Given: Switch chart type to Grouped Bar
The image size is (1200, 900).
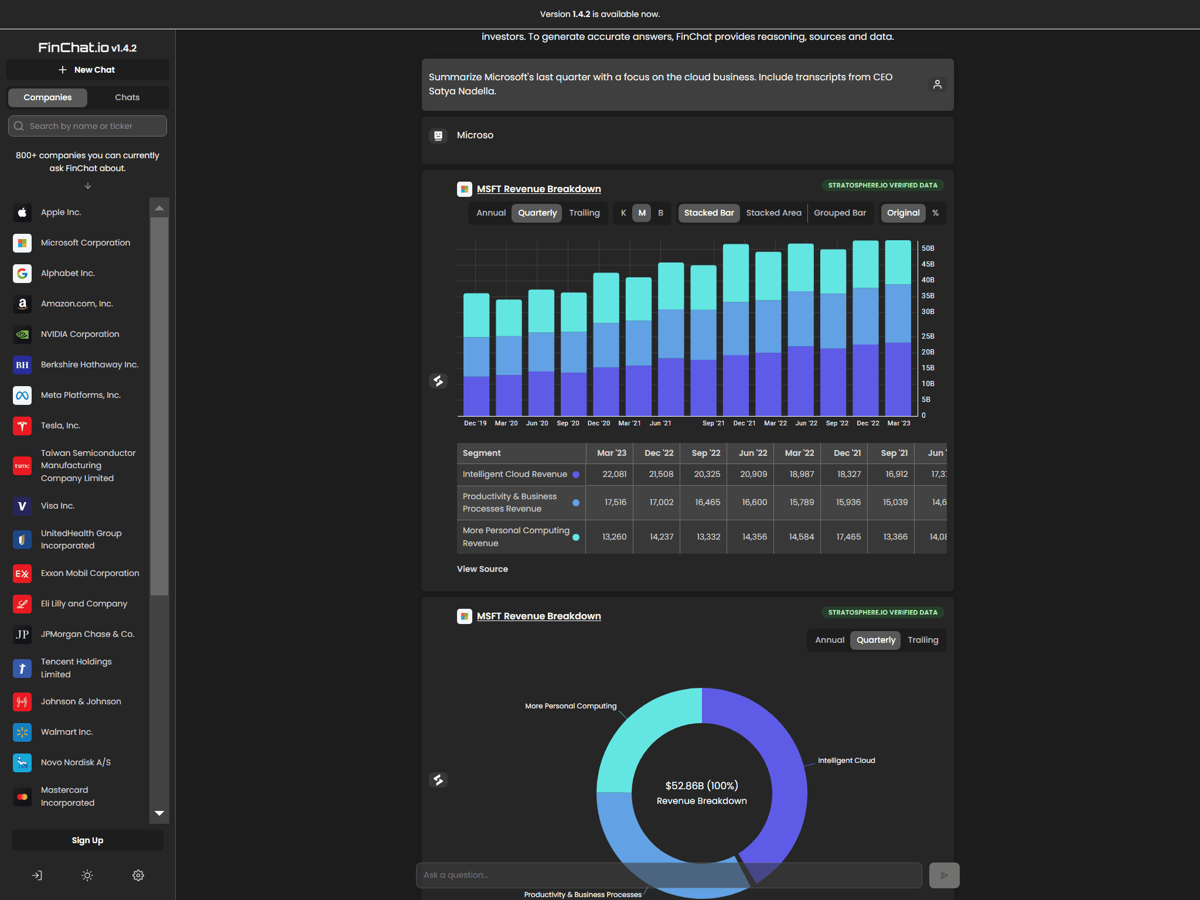Looking at the screenshot, I should [x=840, y=213].
